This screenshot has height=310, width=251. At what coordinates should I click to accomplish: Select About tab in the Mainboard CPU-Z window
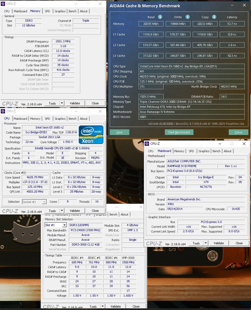[227, 151]
